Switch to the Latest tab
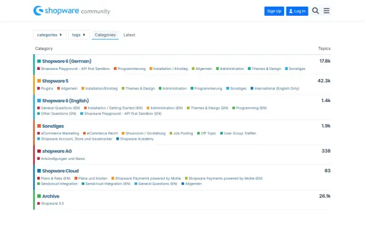The height and width of the screenshot is (228, 365). click(129, 35)
